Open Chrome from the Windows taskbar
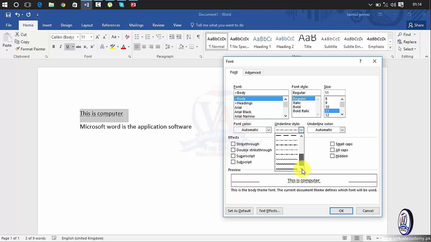The width and height of the screenshot is (431, 242). (x=63, y=5)
